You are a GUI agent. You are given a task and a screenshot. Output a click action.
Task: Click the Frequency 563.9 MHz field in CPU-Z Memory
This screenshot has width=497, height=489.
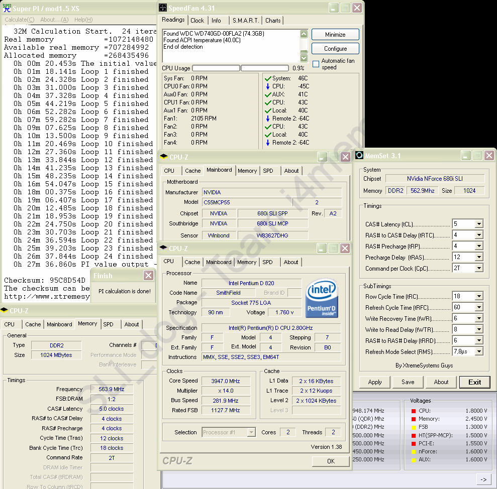112,389
